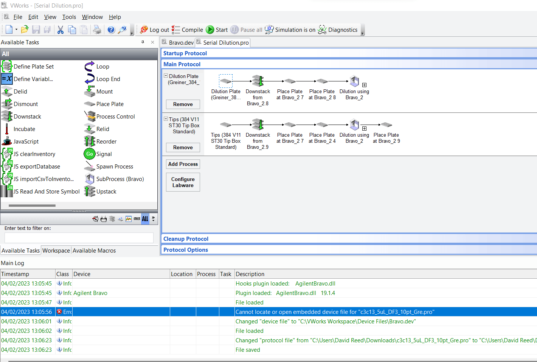Screen dimensions: 537x362
Task: Select the All task category filter
Action: point(145,219)
